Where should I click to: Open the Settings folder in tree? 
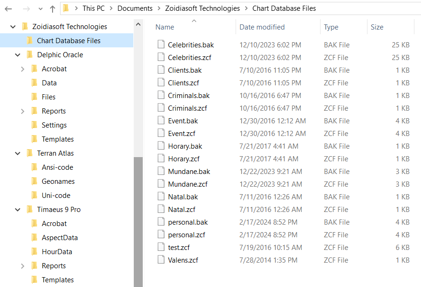(x=54, y=125)
